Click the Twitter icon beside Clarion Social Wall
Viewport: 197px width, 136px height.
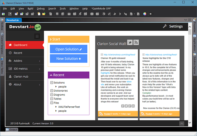[x=130, y=42]
